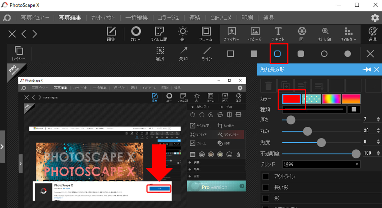Screen dimensions: 382x208
Task: Switch to the 写真ビュアー tab
Action: (x=35, y=18)
